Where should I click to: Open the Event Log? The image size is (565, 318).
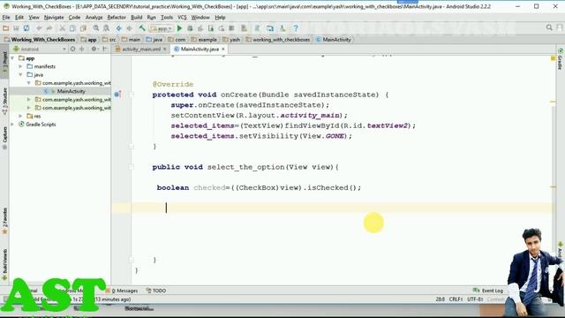coord(488,291)
